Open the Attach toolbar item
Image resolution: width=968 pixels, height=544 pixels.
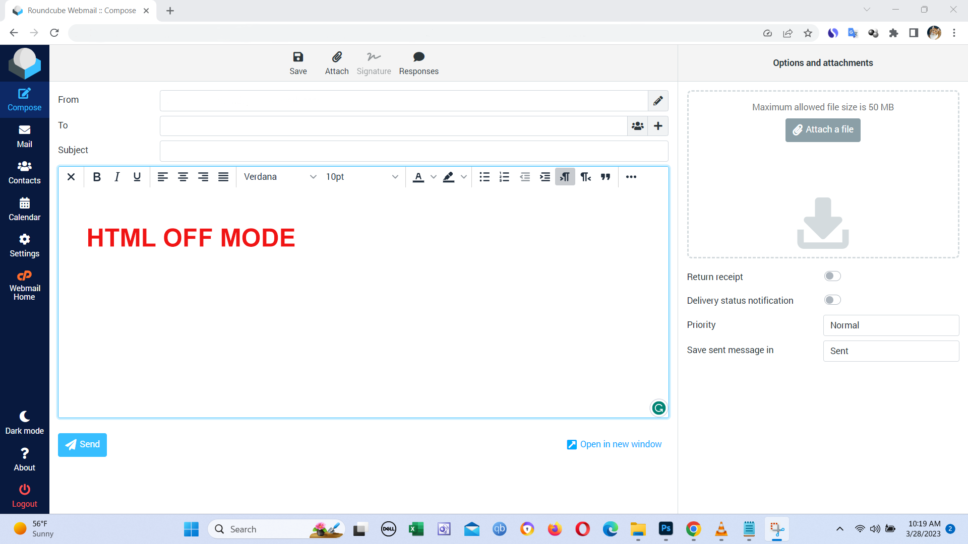click(336, 62)
